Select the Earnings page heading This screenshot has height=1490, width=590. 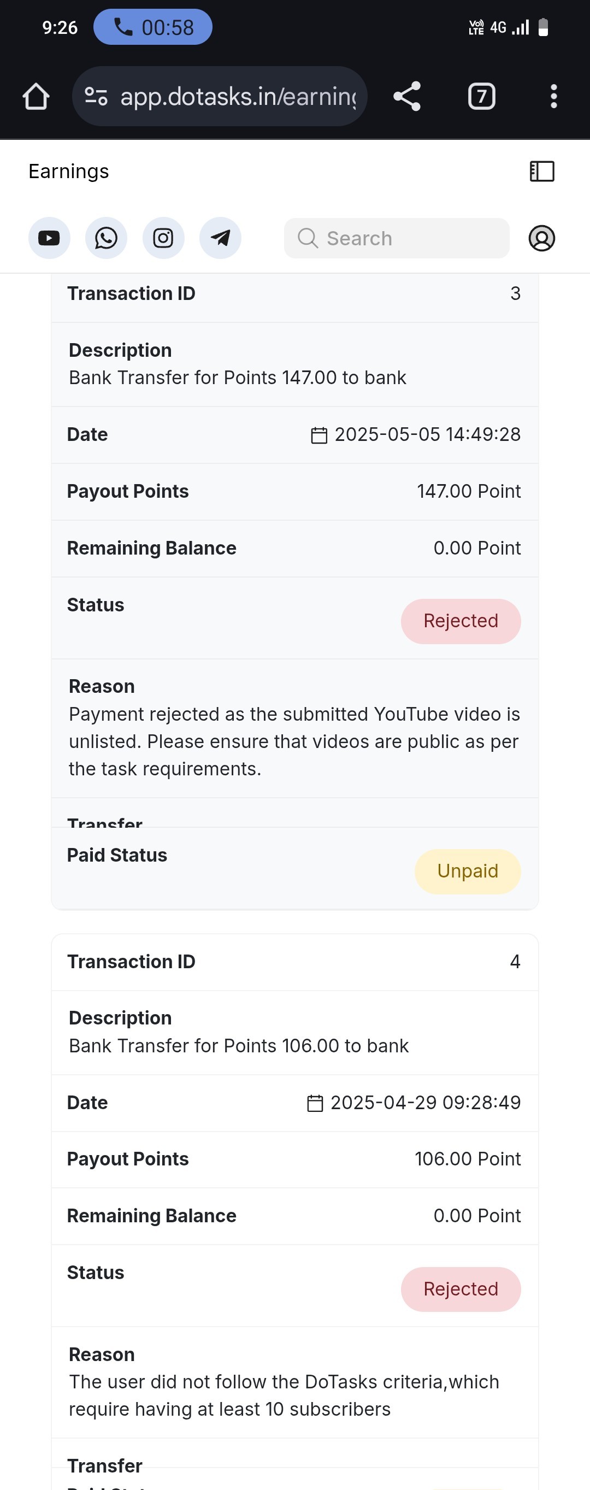[x=69, y=171]
